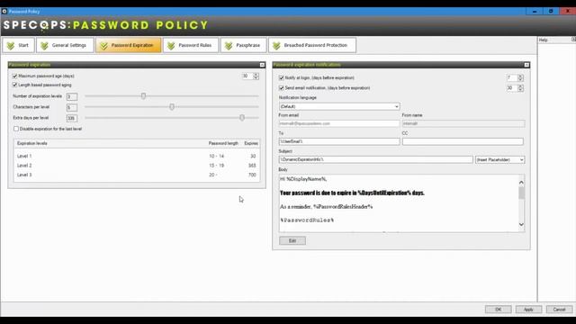Click the Password Policy window title icon

(4, 12)
